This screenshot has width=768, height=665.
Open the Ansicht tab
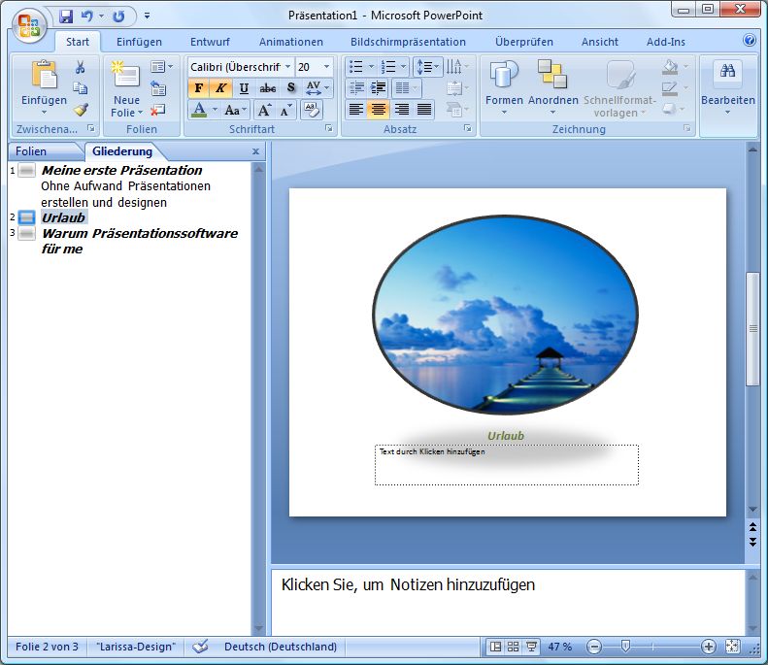click(x=599, y=42)
